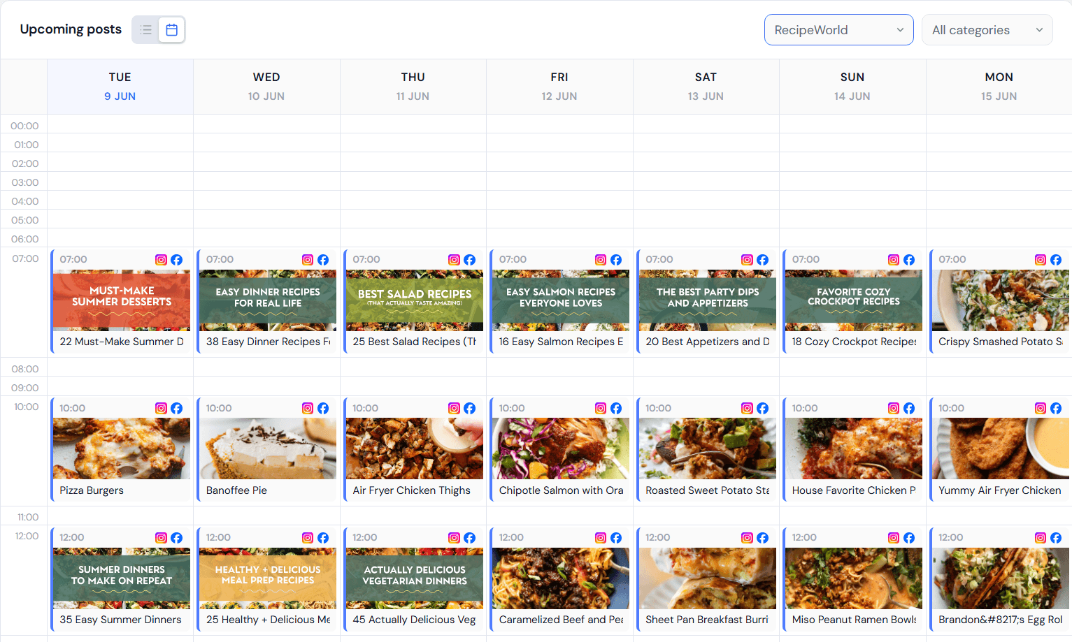Screen dimensions: 1072x642
Task: Select the TUE 9 JUN column header
Action: coord(120,87)
